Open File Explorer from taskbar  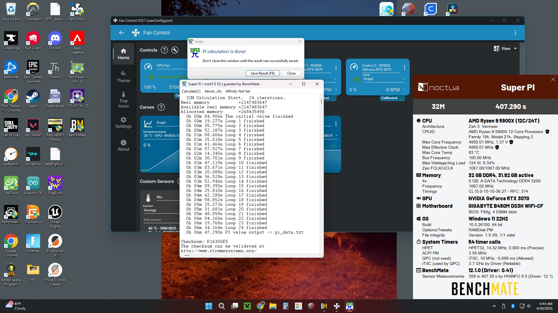(273, 306)
